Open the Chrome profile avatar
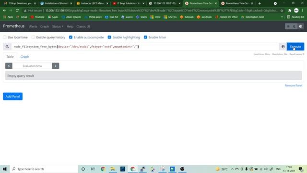 pos(296,11)
